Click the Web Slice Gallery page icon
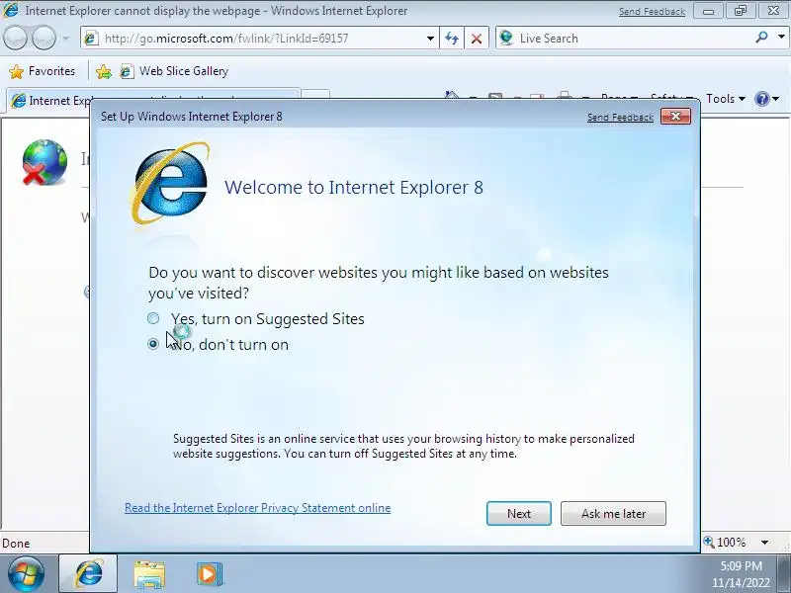This screenshot has width=791, height=593. 127,71
